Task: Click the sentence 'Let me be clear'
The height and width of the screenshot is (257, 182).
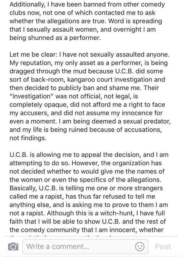Action: point(33,54)
